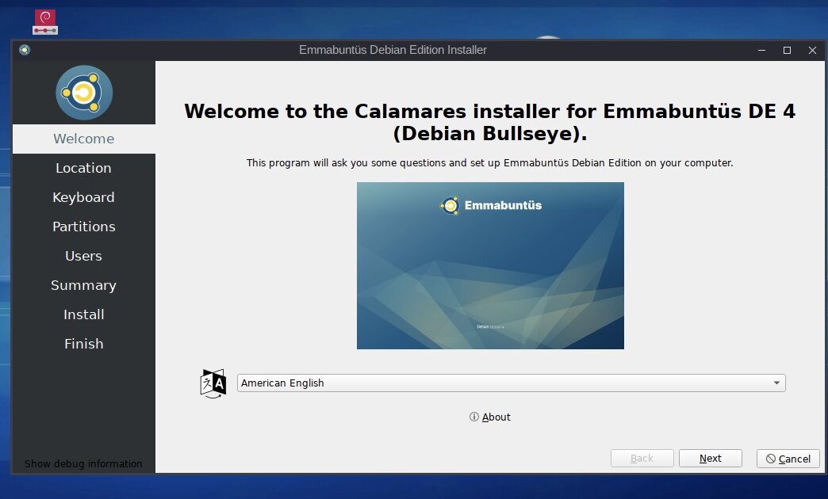Expand the language list with arrow
828x499 pixels.
coord(776,383)
